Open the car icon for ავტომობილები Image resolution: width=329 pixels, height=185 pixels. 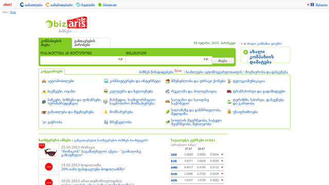[x=44, y=81]
